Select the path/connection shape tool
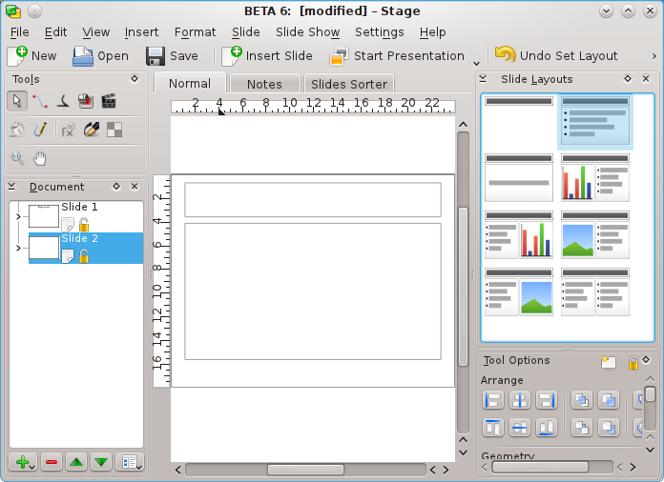The width and height of the screenshot is (664, 482). [39, 101]
